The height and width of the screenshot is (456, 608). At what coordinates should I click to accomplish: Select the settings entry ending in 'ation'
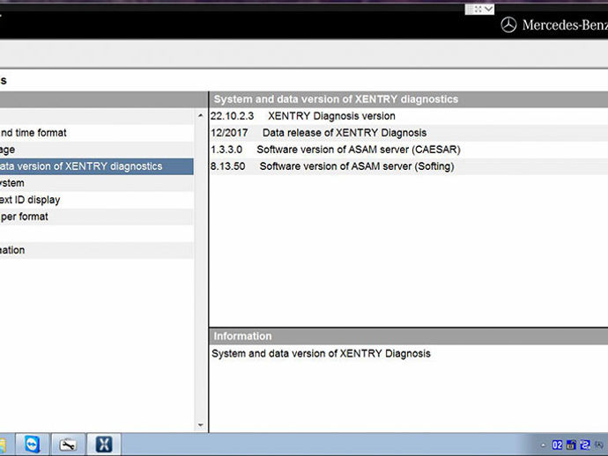coord(97,250)
